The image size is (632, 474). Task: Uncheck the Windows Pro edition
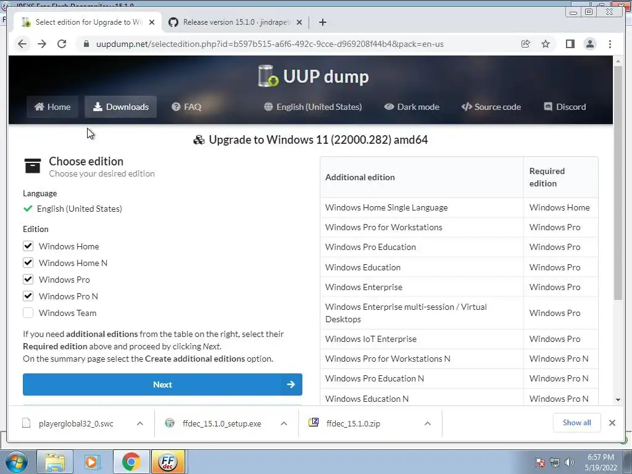(x=28, y=280)
